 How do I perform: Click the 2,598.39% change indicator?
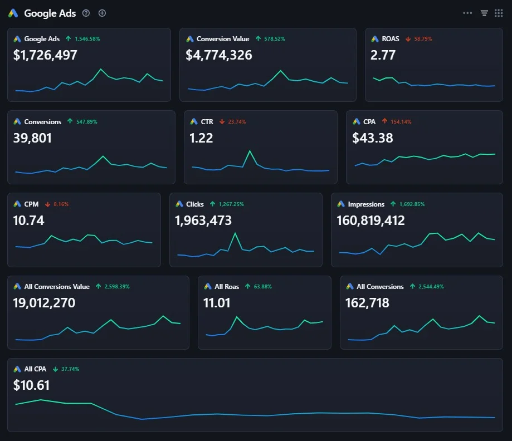point(117,286)
